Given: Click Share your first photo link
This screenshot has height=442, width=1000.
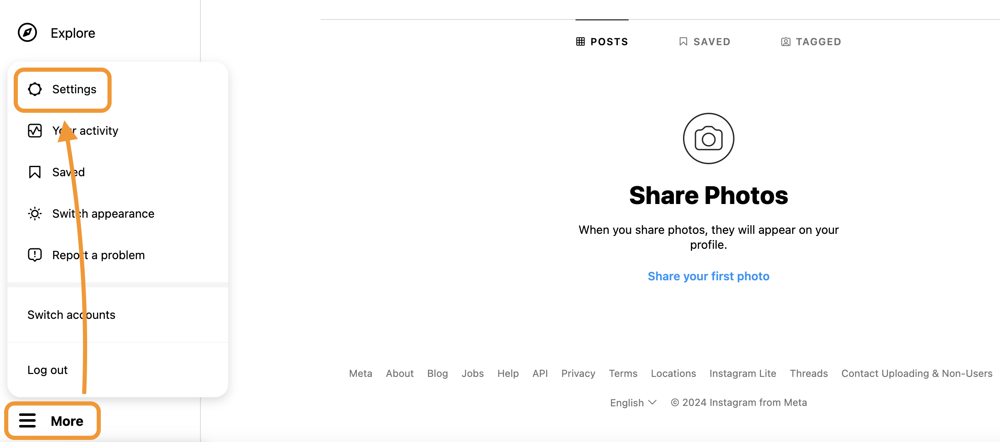Looking at the screenshot, I should [709, 276].
